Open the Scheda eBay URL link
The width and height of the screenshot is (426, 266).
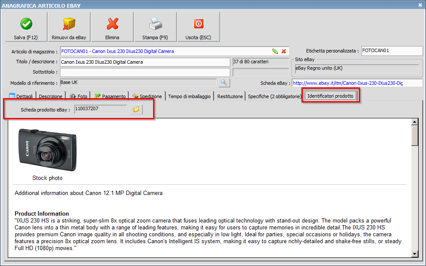(348, 83)
